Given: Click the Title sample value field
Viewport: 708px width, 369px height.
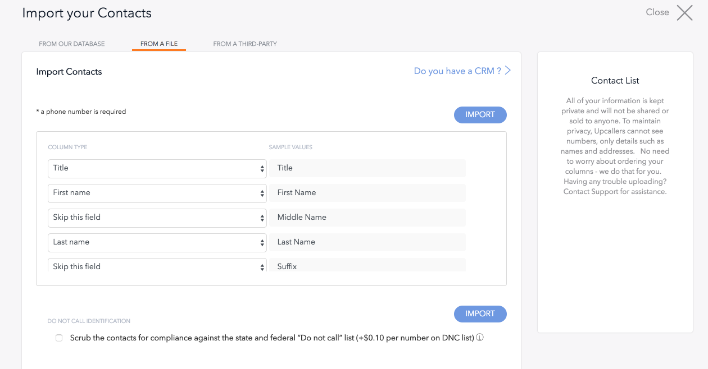Looking at the screenshot, I should [367, 168].
